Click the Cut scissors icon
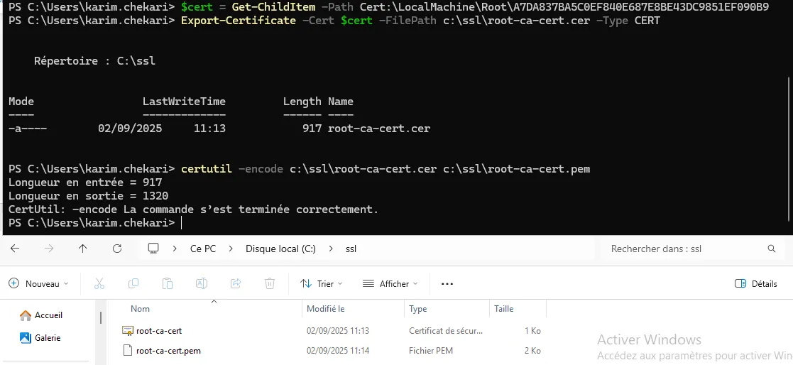Image resolution: width=793 pixels, height=365 pixels. coord(99,283)
